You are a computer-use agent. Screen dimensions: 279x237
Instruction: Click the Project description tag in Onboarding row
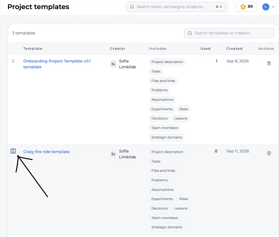click(167, 62)
